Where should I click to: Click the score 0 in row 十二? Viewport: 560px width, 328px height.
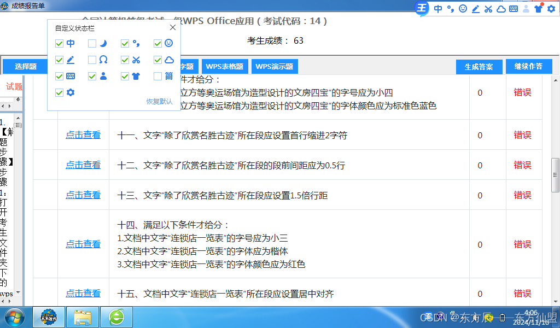(480, 165)
